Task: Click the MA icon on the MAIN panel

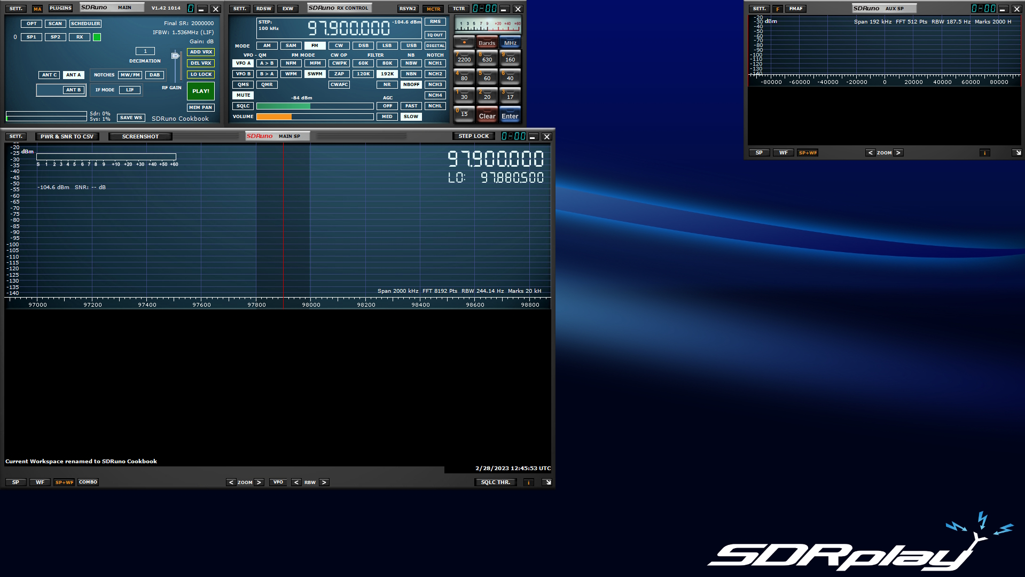Action: coord(37,9)
